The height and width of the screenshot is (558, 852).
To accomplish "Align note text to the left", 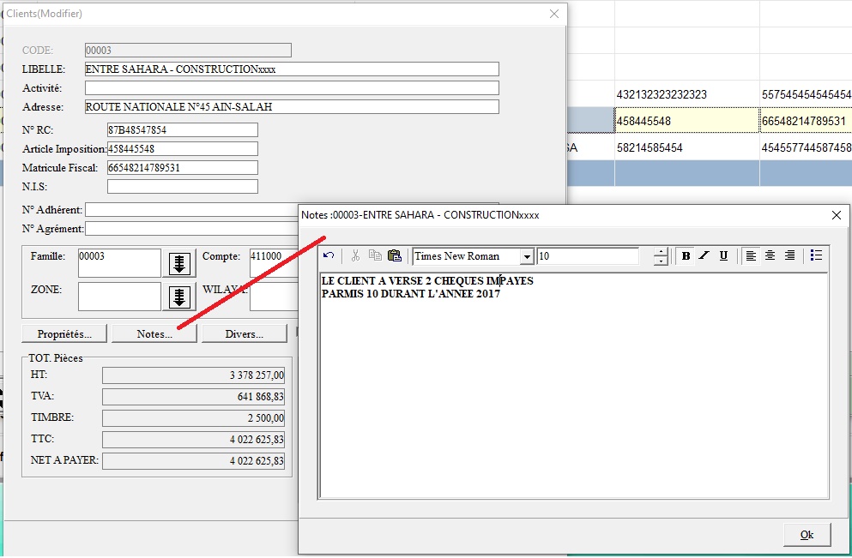I will coord(752,255).
